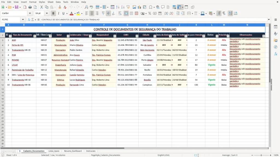
Task: Expand the formula bar arrow
Action: (269, 20)
